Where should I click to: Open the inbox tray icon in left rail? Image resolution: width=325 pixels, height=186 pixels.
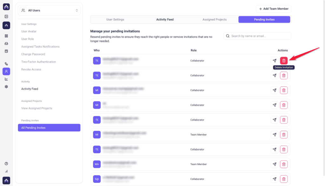pyautogui.click(x=6, y=44)
